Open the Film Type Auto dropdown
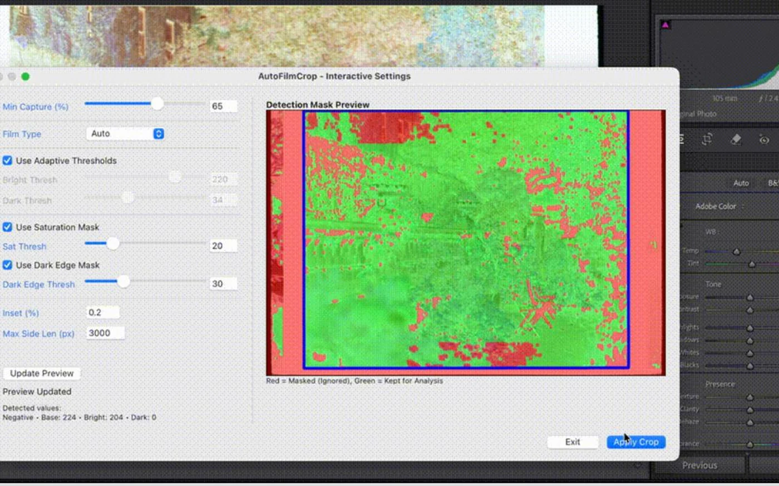This screenshot has width=779, height=486. 125,133
